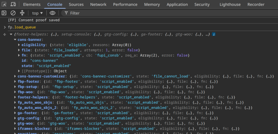Expand the footer-helpers entry
Screen dimensions: 278x134
(x=15, y=97)
